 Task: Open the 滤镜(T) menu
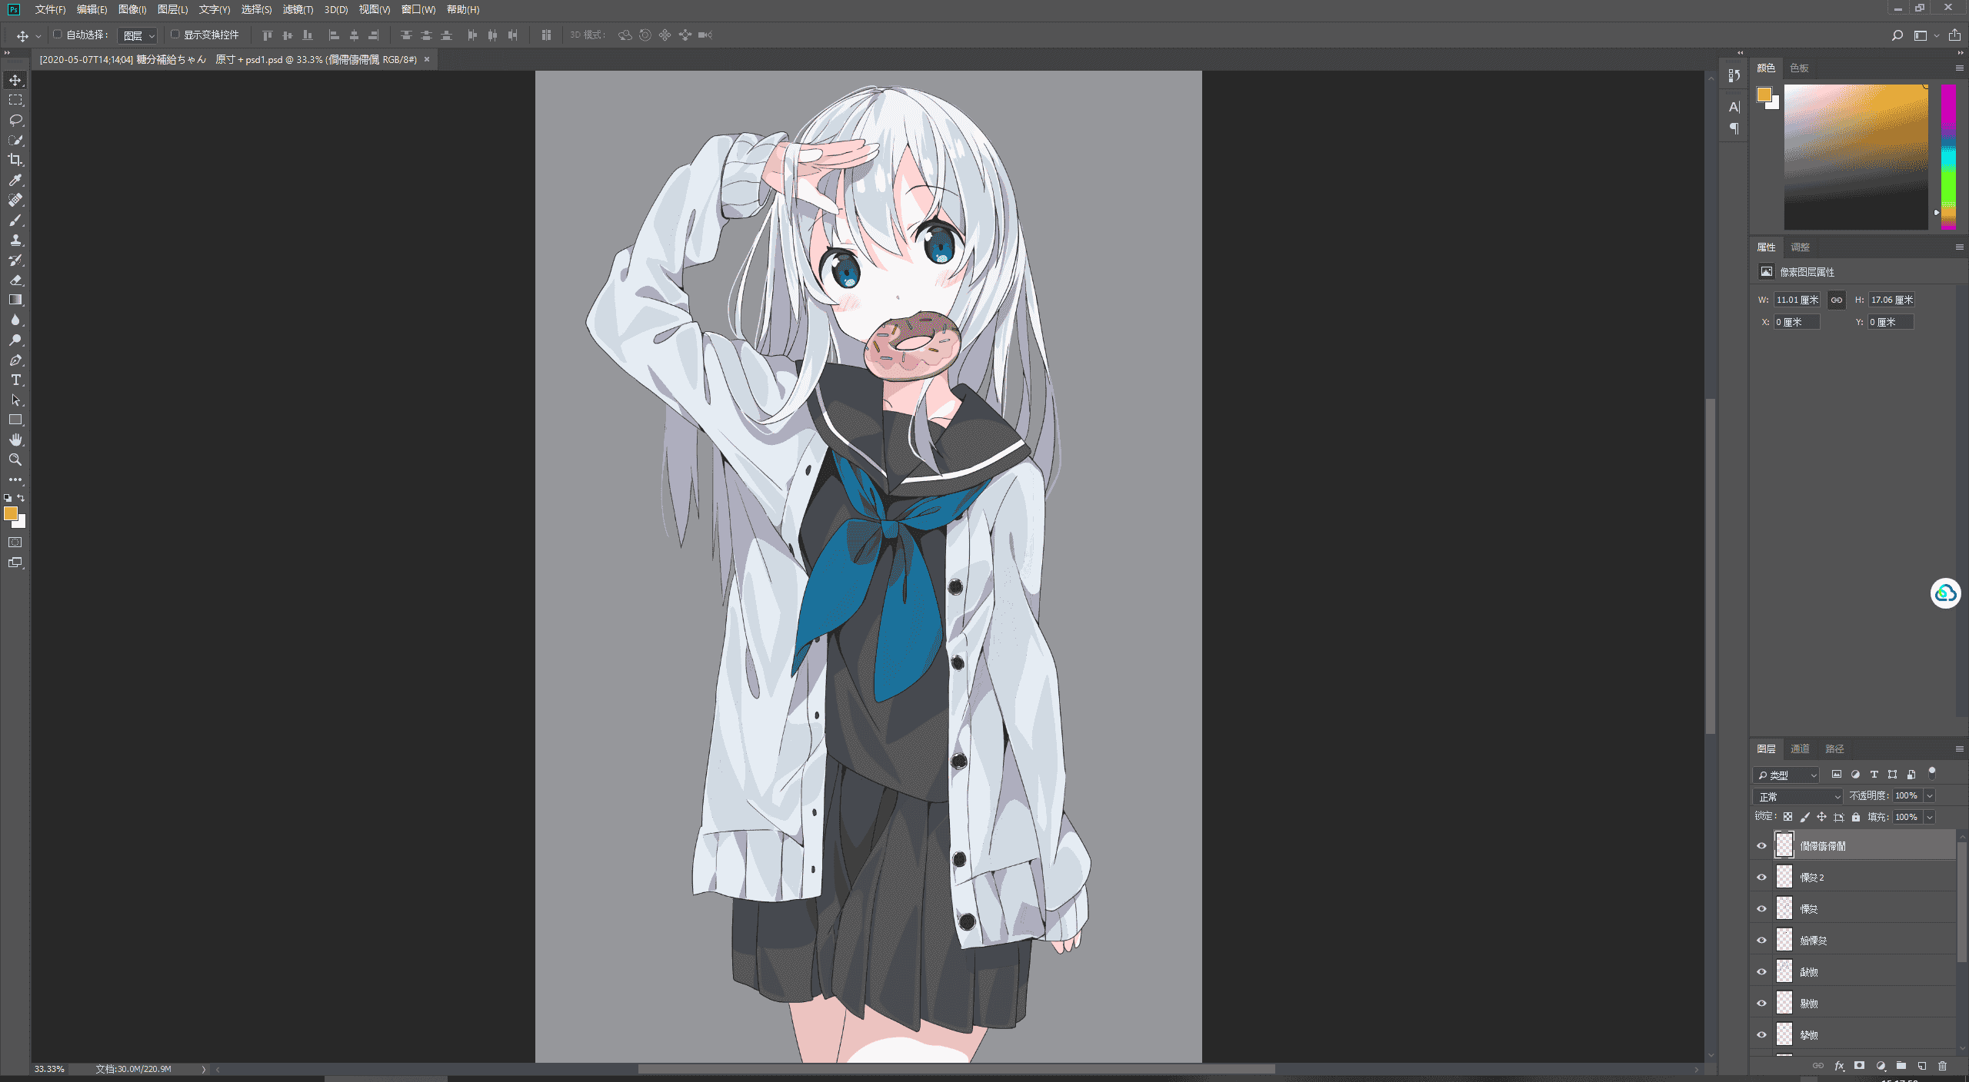click(298, 9)
